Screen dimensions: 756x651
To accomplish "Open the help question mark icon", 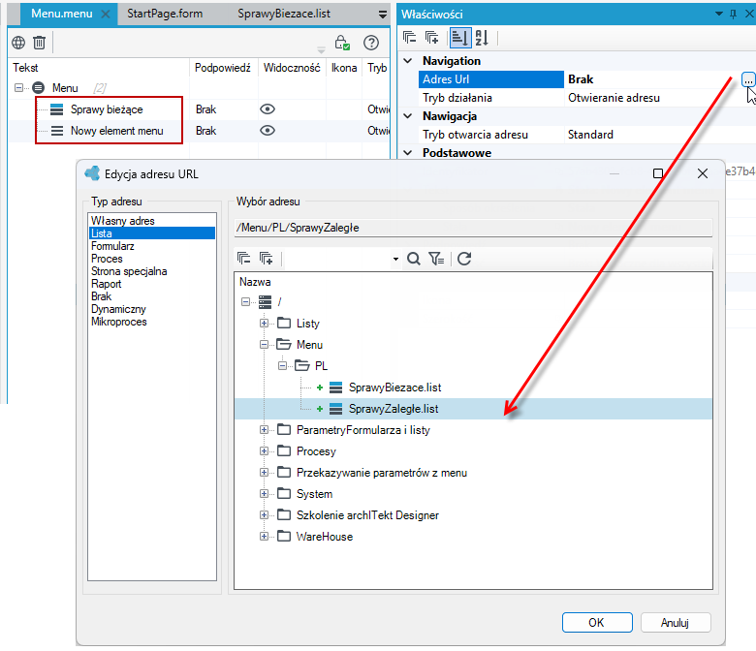I will pos(371,43).
